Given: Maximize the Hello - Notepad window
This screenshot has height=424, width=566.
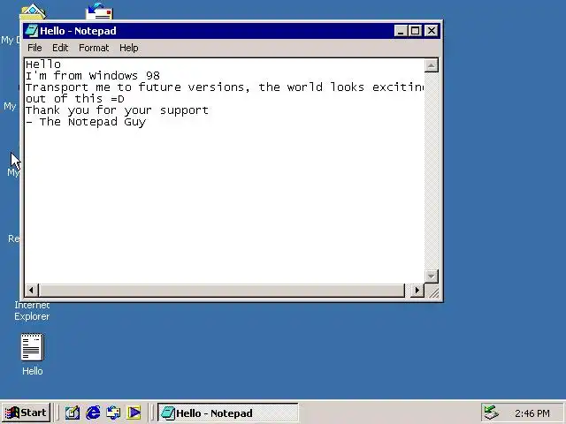Looking at the screenshot, I should pyautogui.click(x=415, y=31).
